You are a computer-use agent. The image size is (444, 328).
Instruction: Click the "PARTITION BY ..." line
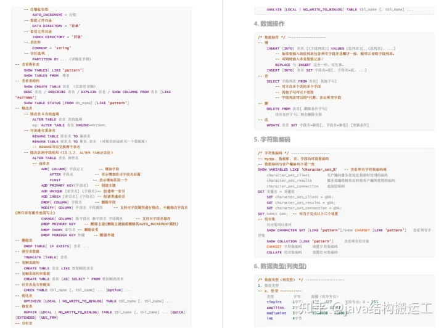pyautogui.click(x=62, y=59)
